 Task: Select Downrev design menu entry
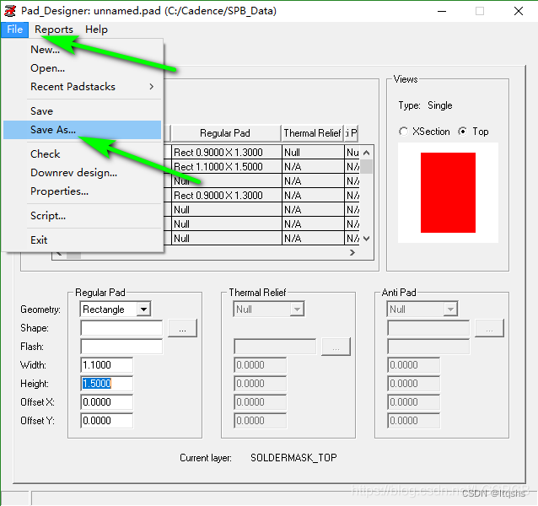point(73,173)
